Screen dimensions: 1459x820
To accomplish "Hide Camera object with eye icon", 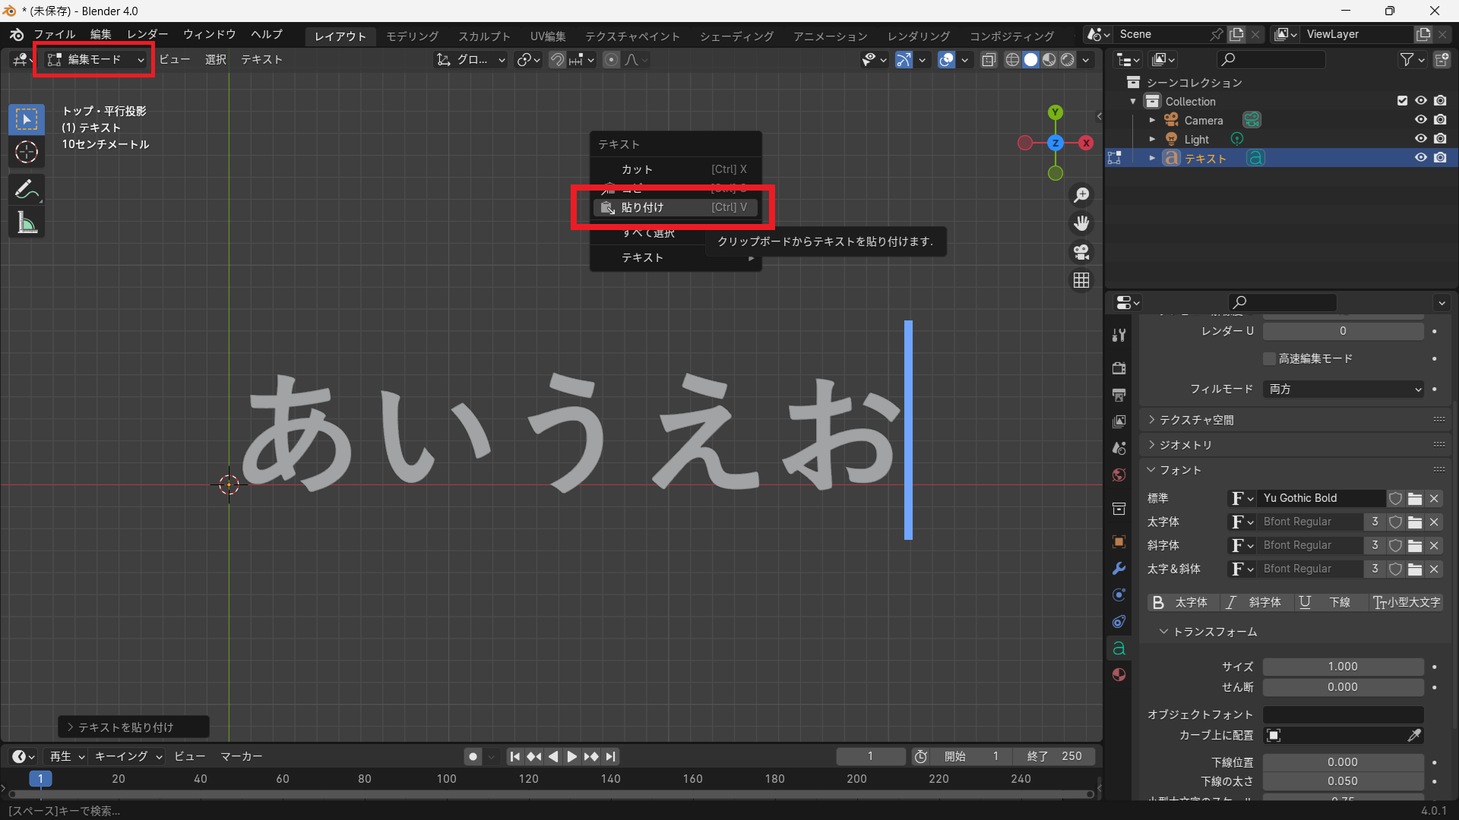I will (1420, 120).
